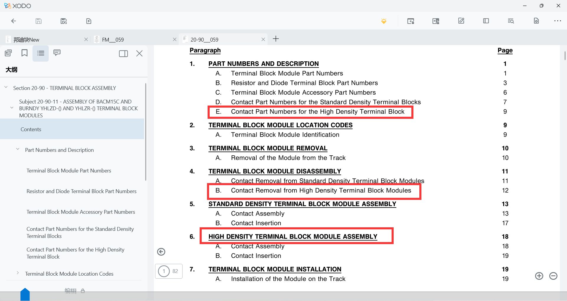Click the page number indicator box
This screenshot has height=301, width=567.
coord(169,271)
